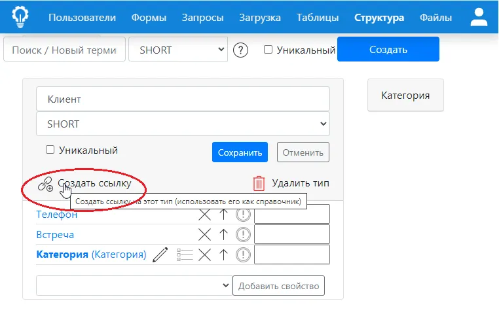Image resolution: width=499 pixels, height=314 pixels.
Task: Move Категория property up with arrow
Action: [224, 255]
